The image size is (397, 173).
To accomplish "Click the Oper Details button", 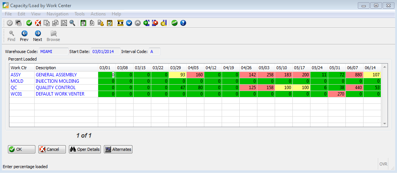I will pos(85,149).
